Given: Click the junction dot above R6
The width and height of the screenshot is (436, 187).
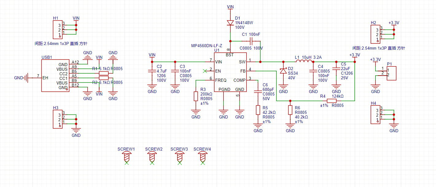Looking at the screenshot, I should coord(290,101).
